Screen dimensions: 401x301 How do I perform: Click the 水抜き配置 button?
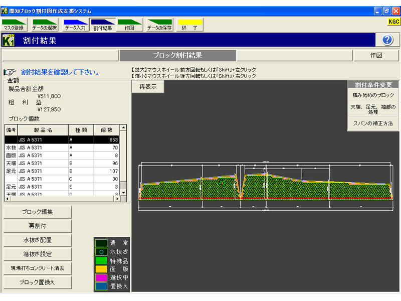tap(38, 240)
